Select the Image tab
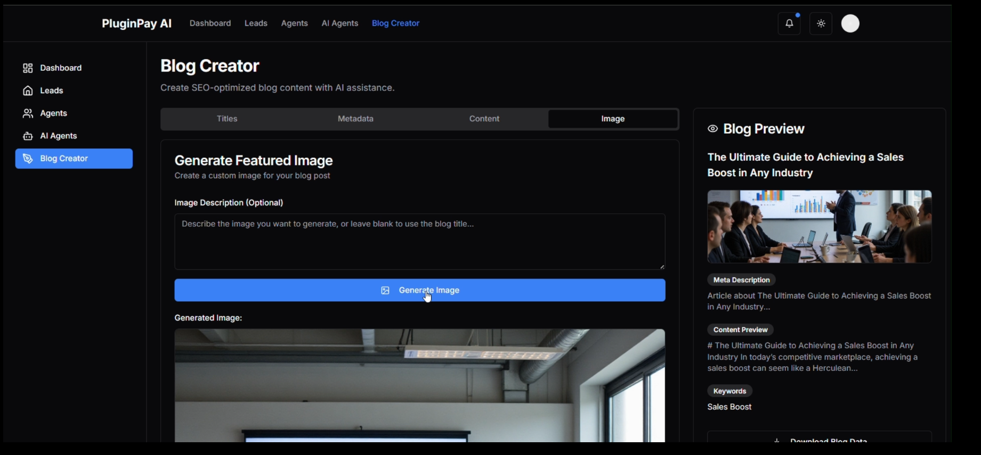 (x=613, y=119)
